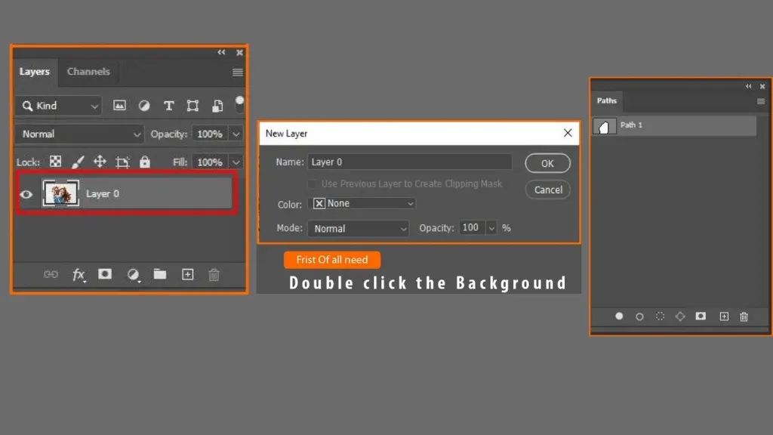Lock all padlock icon in Layers

[144, 162]
